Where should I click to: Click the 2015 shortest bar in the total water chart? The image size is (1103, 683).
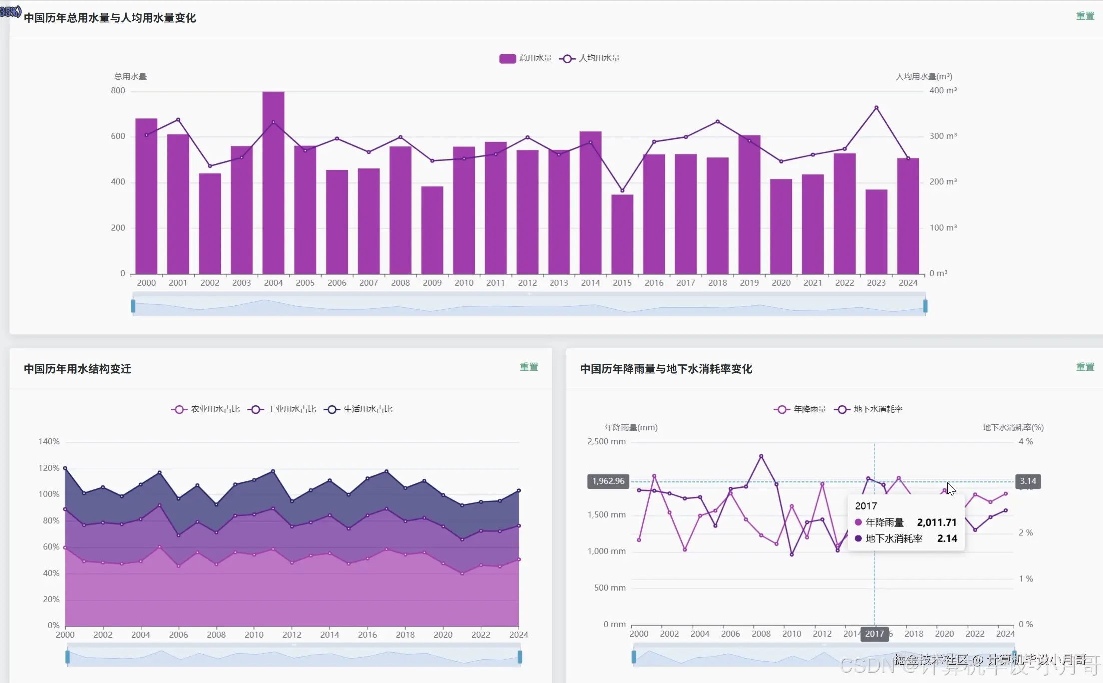coord(622,235)
